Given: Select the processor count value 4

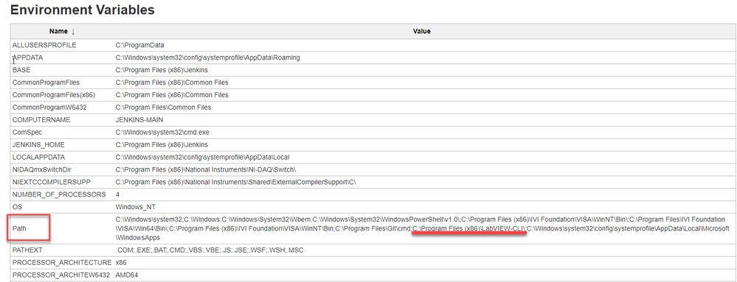Looking at the screenshot, I should pos(117,194).
